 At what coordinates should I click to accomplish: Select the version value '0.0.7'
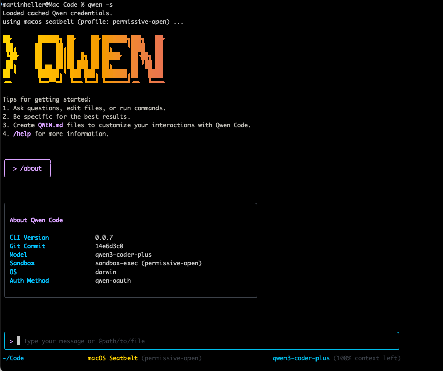pos(104,237)
